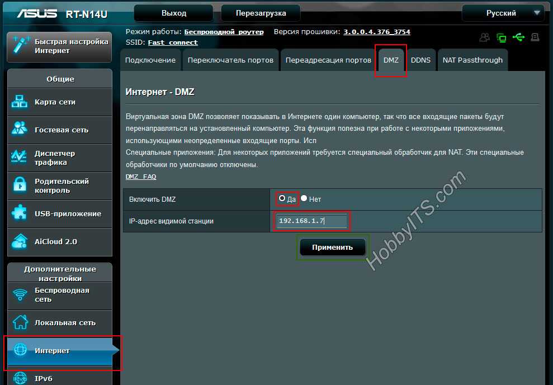Click the IP-адрес видимой станции input field

coord(312,221)
